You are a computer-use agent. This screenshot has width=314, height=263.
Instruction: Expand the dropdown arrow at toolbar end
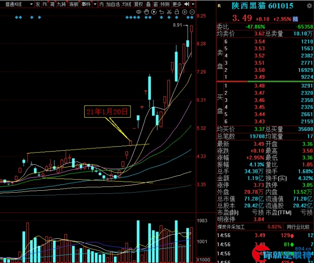[193, 4]
